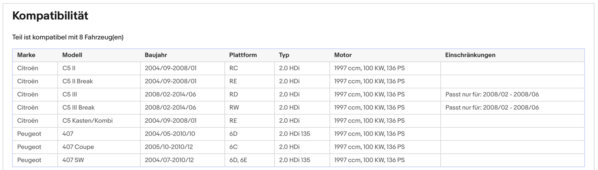
Task: Select the RC platform cell
Action: click(234, 68)
